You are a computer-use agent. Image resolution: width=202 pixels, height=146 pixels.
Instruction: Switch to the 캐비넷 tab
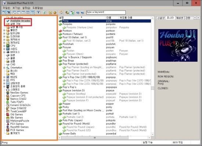coord(180,18)
